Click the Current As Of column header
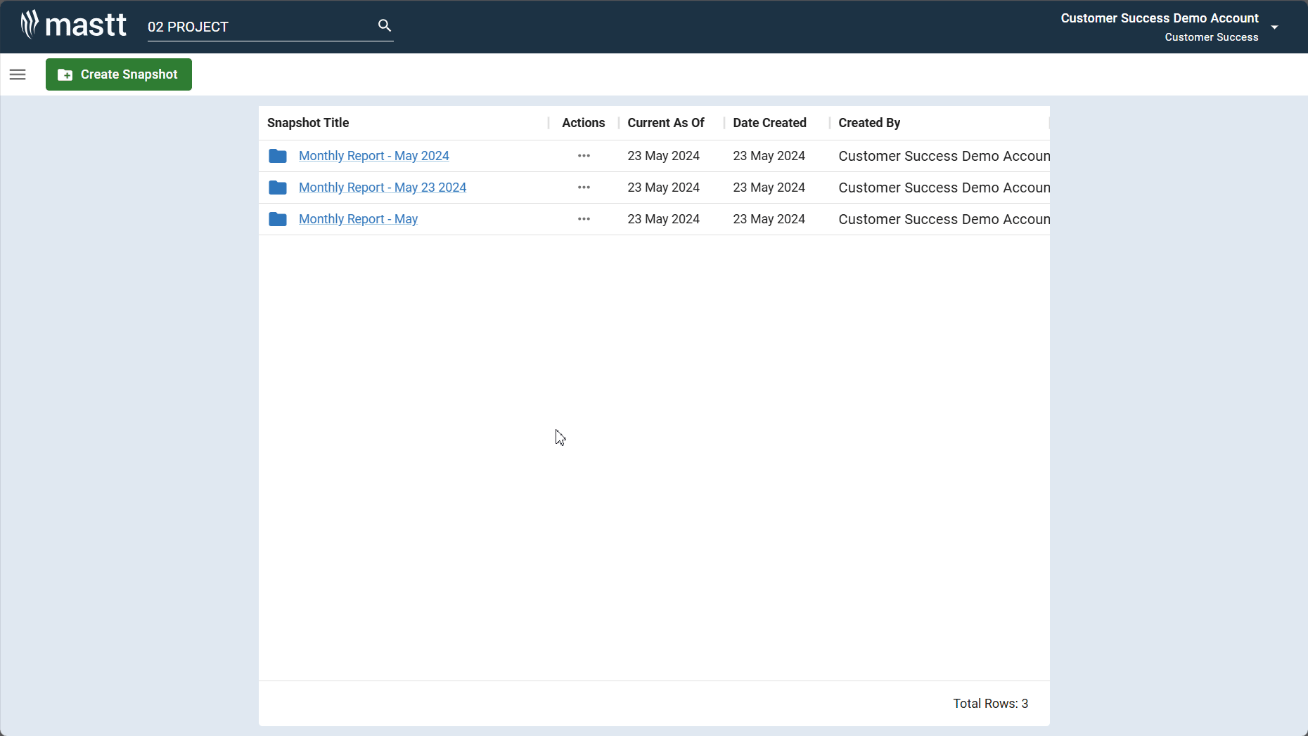The height and width of the screenshot is (736, 1308). [666, 123]
